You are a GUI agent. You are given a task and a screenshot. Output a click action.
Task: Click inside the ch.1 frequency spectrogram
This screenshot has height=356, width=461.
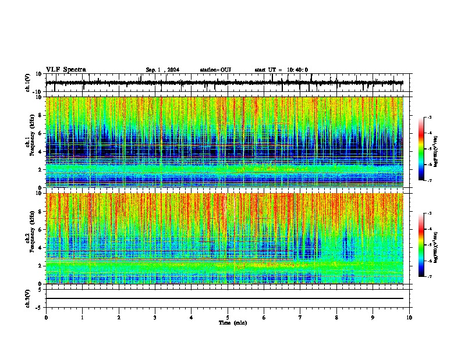pos(225,142)
